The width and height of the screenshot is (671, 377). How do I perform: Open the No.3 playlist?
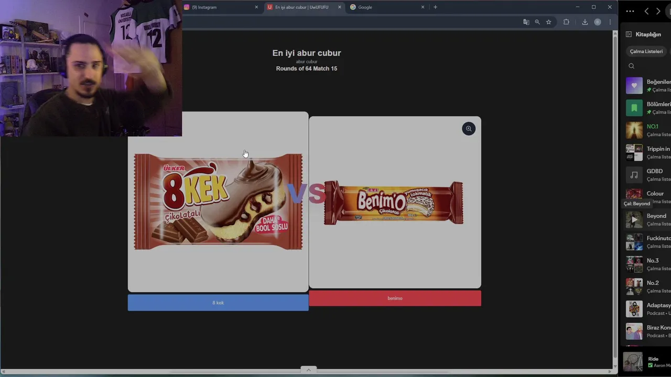648,264
